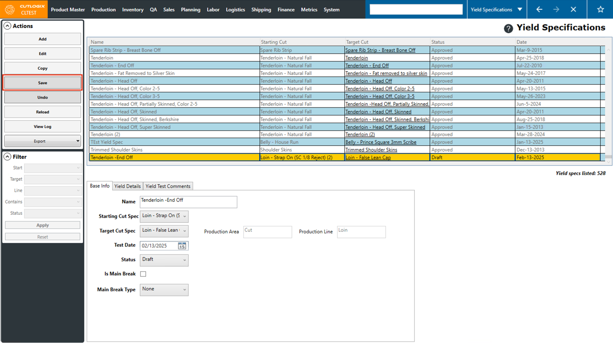Click the X icon in top bar
613x343 pixels.
(573, 9)
